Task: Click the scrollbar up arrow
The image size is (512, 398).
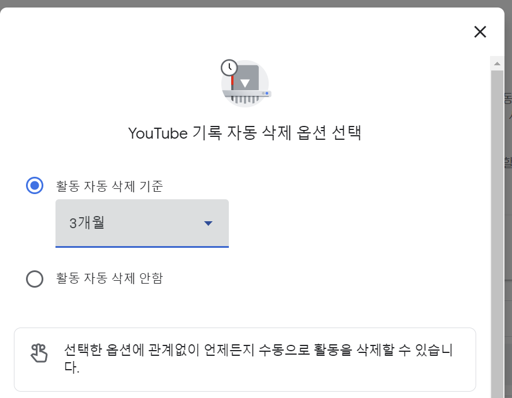Action: [497, 64]
